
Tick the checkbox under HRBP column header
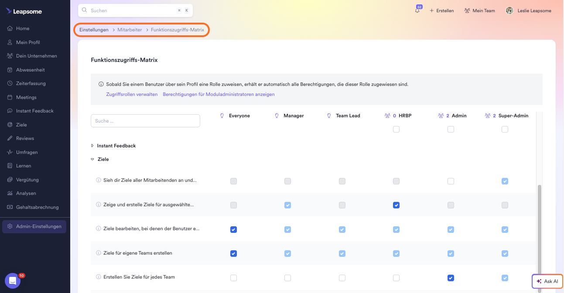(x=396, y=129)
